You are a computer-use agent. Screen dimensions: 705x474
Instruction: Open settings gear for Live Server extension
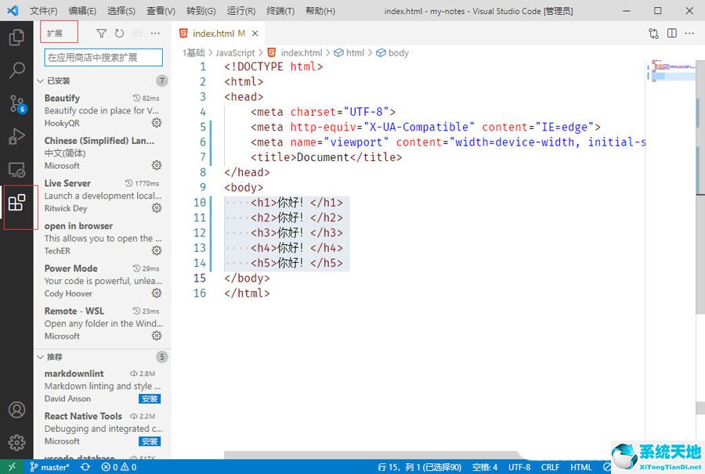point(155,208)
